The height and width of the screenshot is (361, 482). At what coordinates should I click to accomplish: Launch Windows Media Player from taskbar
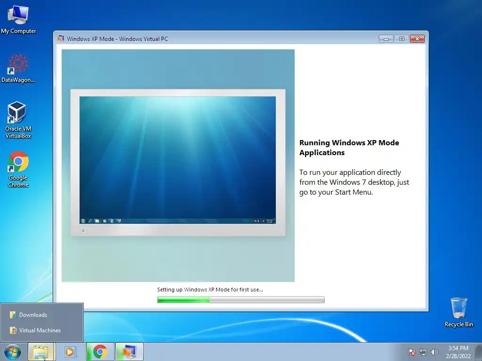pyautogui.click(x=70, y=352)
